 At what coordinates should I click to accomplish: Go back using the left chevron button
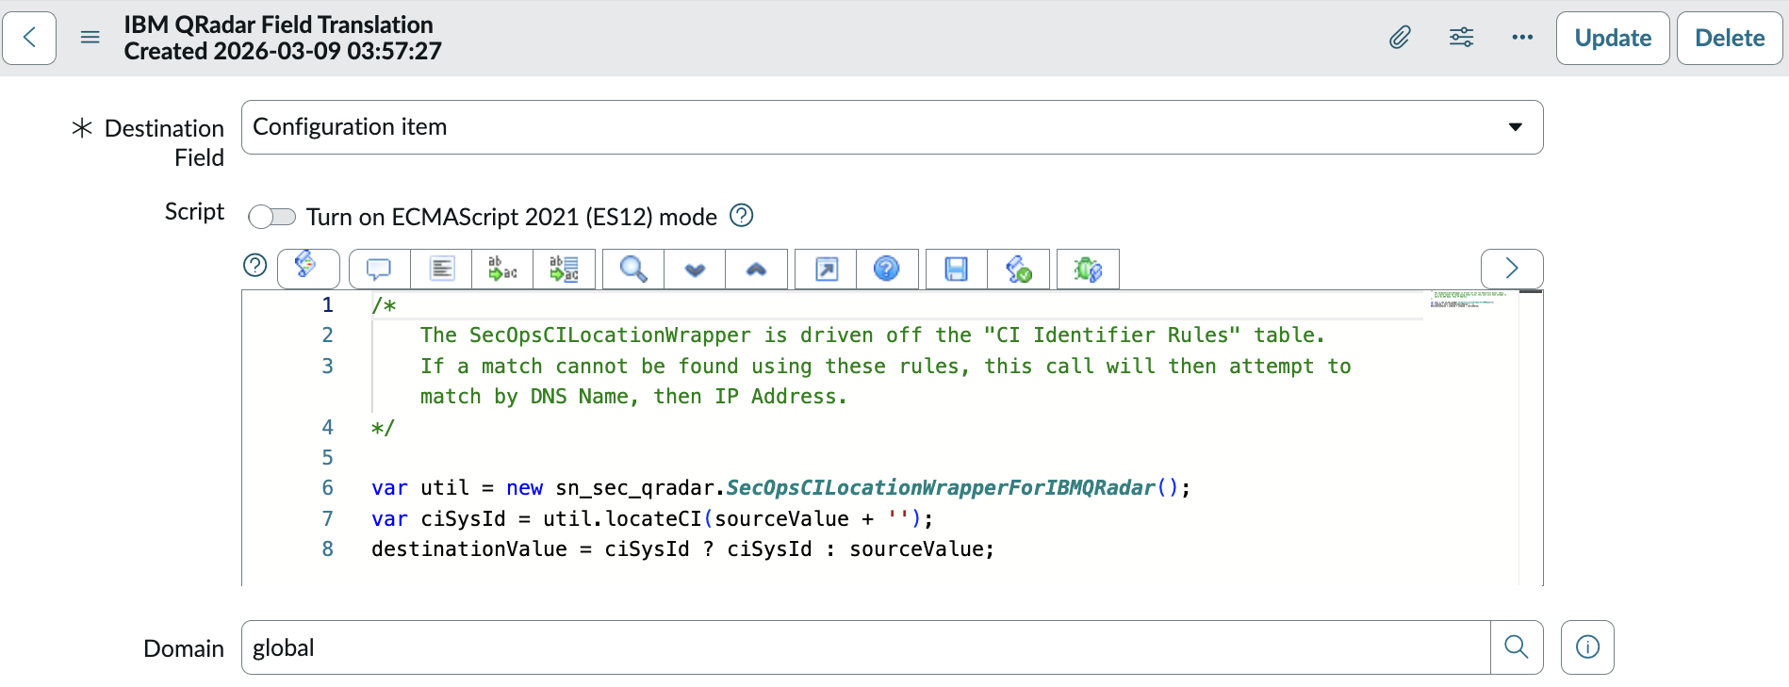29,38
